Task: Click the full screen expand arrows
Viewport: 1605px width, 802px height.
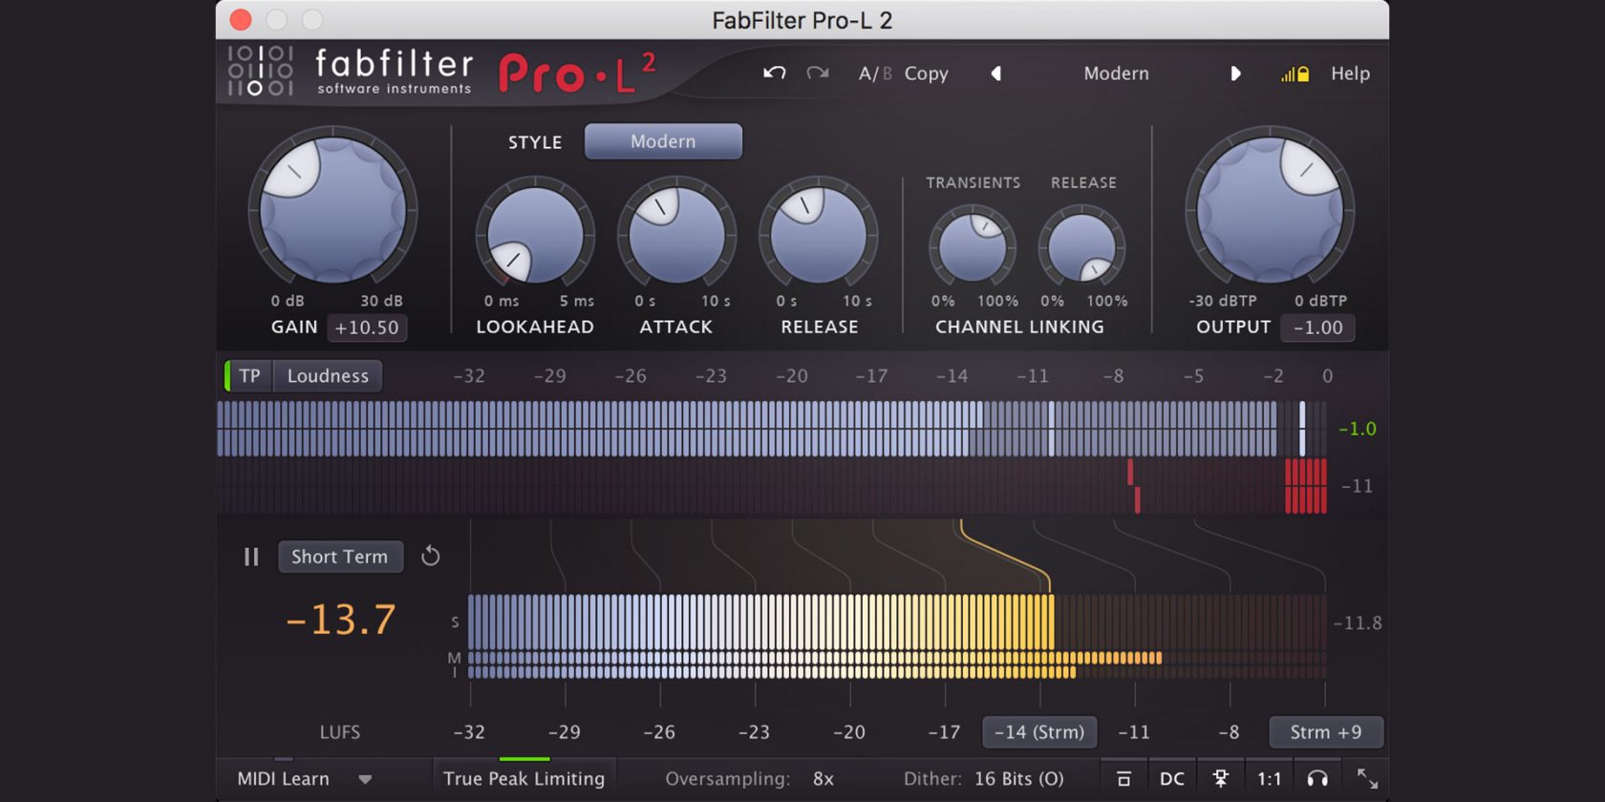Action: (1367, 779)
